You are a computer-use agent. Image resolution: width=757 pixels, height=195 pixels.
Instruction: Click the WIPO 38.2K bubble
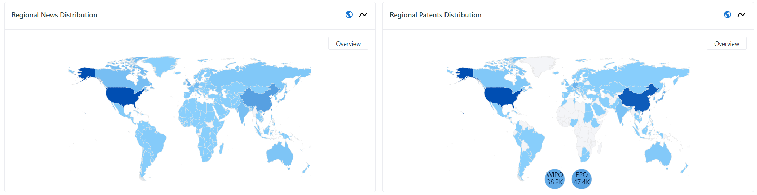click(x=555, y=179)
